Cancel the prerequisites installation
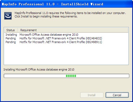This screenshot has height=102, width=133. [x=117, y=95]
